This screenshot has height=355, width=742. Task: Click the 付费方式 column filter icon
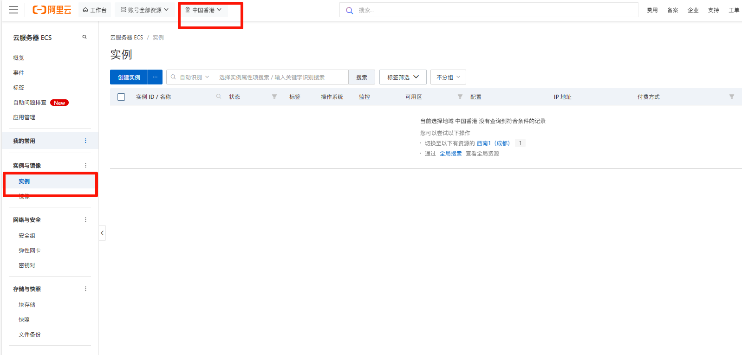coord(732,97)
